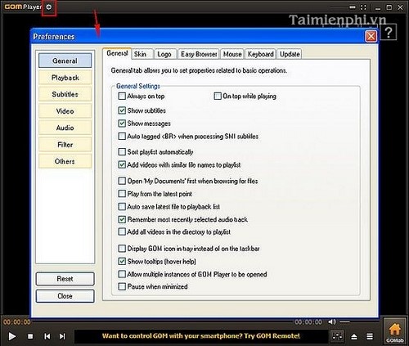The image size is (409, 346).
Task: Uncheck Show messages
Action: [122, 124]
